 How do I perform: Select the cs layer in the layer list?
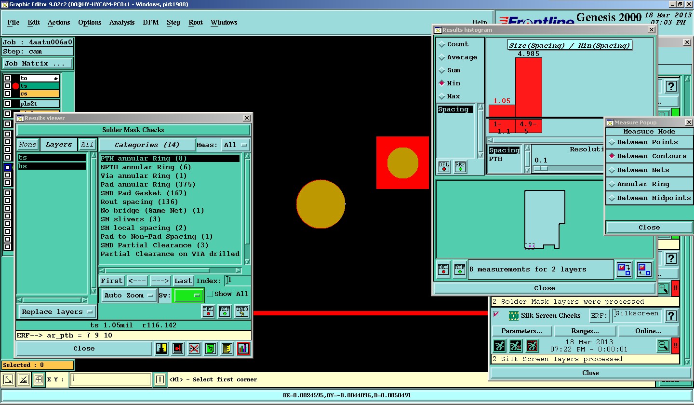coord(39,94)
